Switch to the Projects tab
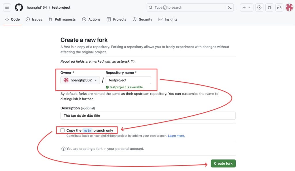The image size is (295, 171). (x=116, y=19)
